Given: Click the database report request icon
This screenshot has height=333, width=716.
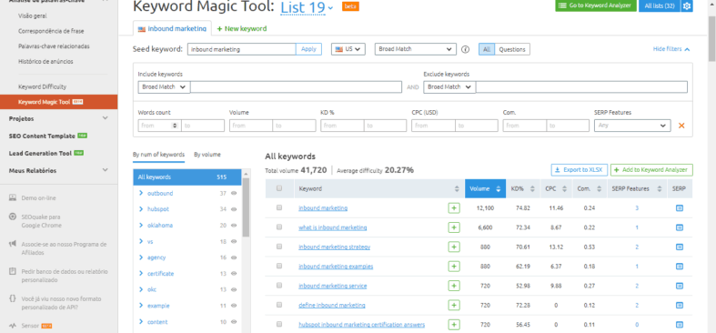Looking at the screenshot, I should [13, 271].
